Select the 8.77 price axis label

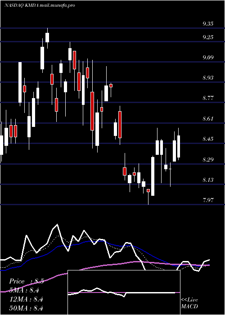[x=208, y=98]
